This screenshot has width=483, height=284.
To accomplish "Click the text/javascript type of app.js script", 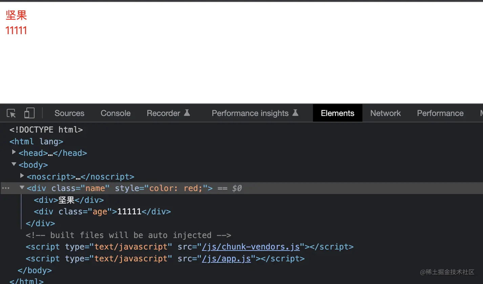I will pos(131,259).
